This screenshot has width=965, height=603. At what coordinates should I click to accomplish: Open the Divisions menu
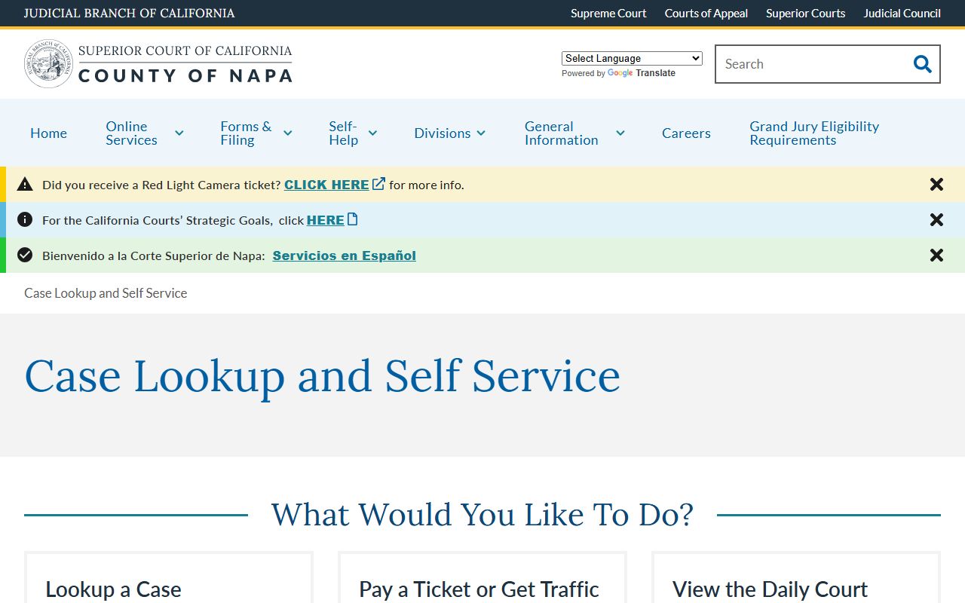(x=442, y=133)
